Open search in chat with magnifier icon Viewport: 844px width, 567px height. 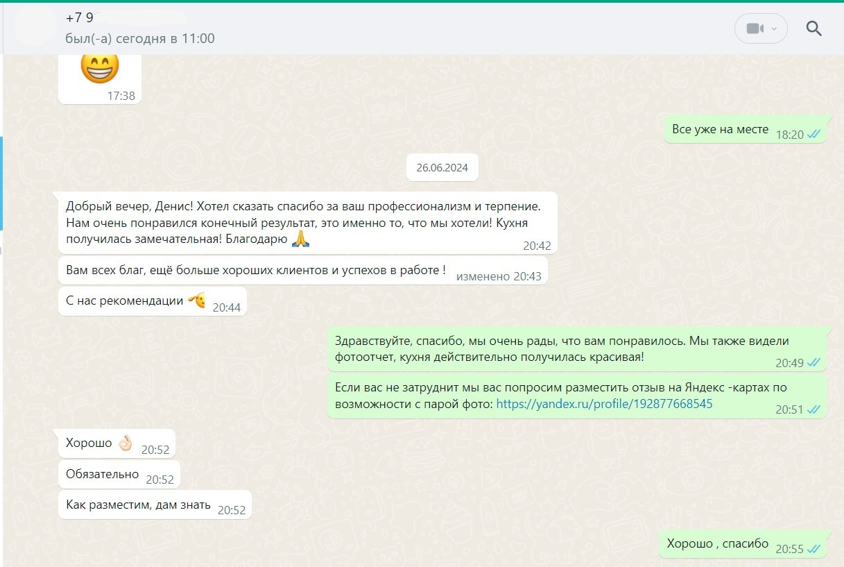click(814, 28)
